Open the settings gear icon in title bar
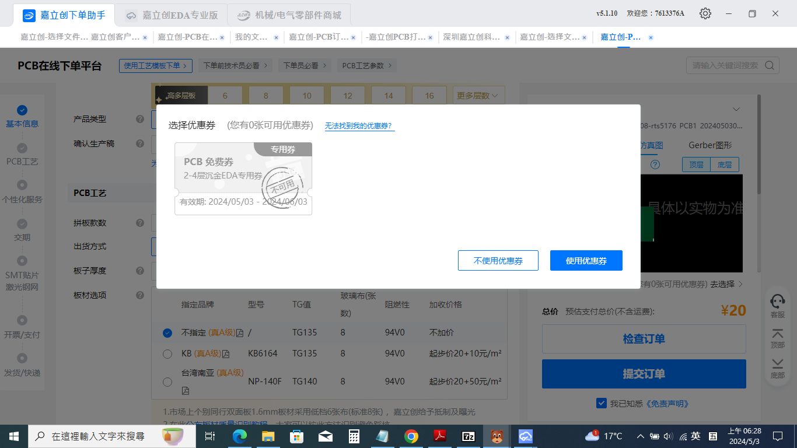This screenshot has width=797, height=448. [705, 13]
